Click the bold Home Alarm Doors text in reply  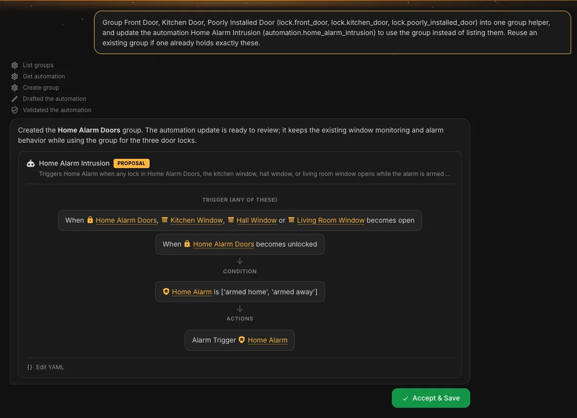89,130
